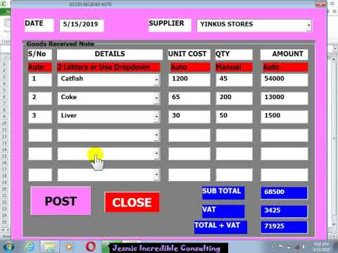The width and height of the screenshot is (338, 253).
Task: Expand the Catfish details dropdown arrow
Action: 156,80
